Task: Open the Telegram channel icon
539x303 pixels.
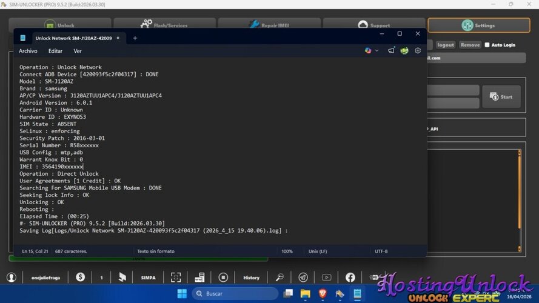Action: tap(303, 277)
